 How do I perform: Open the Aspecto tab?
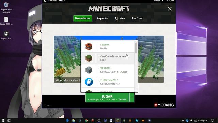(x=103, y=18)
